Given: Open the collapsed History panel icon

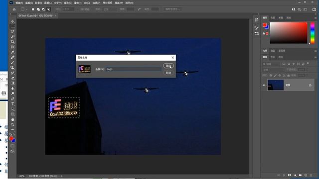Looking at the screenshot, I should click(x=257, y=20).
